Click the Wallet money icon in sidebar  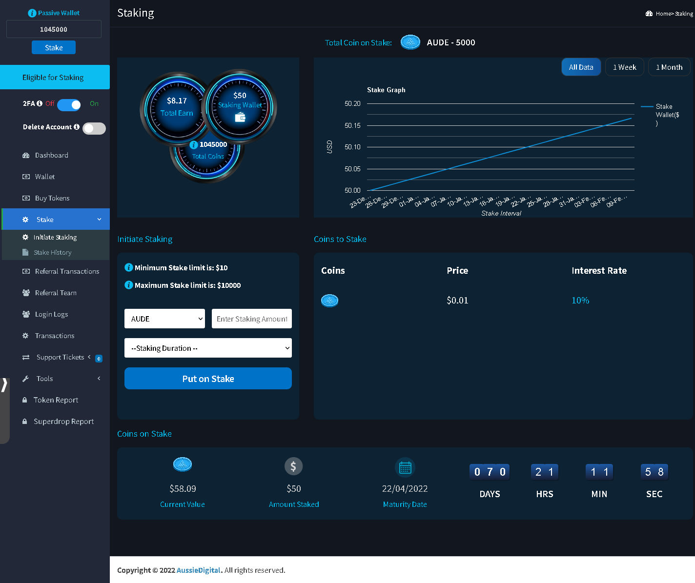tap(26, 177)
